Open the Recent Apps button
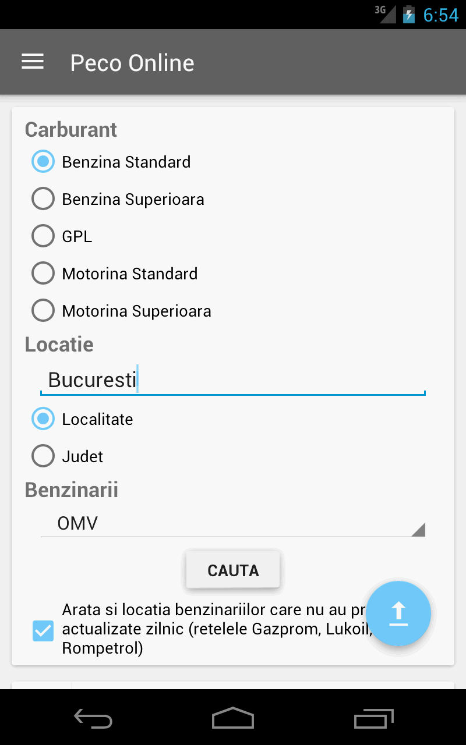 tap(373, 719)
